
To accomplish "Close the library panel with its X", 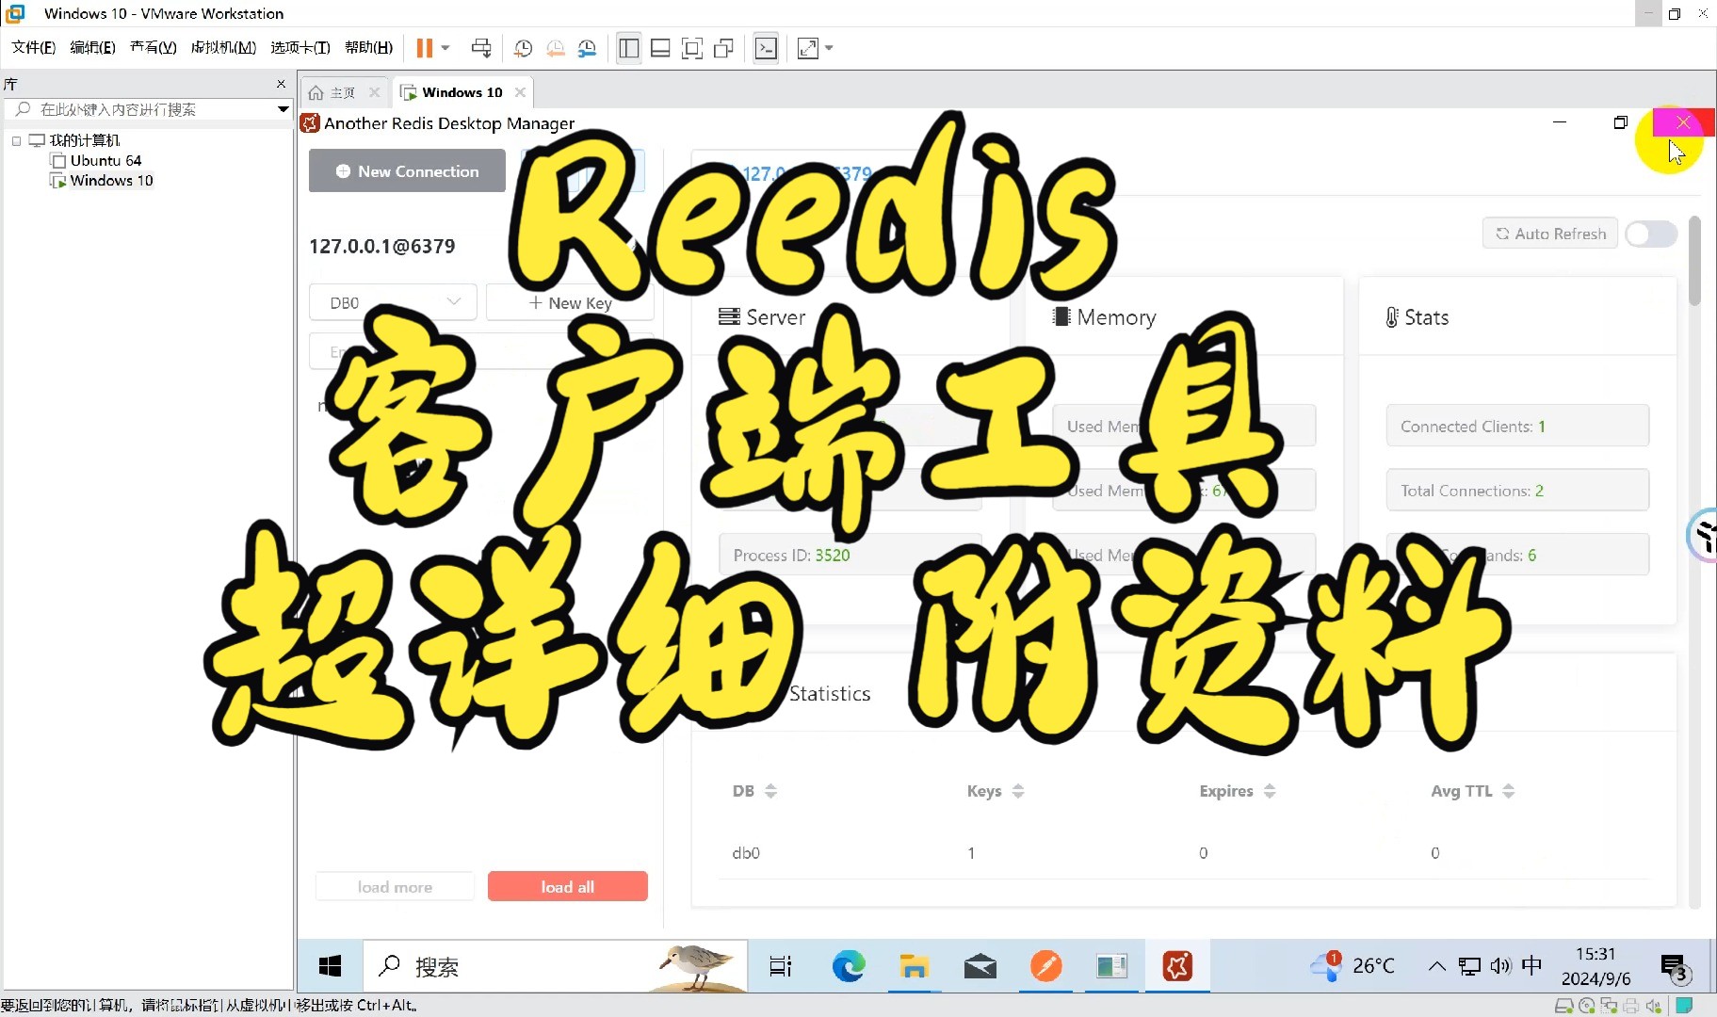I will tap(281, 84).
